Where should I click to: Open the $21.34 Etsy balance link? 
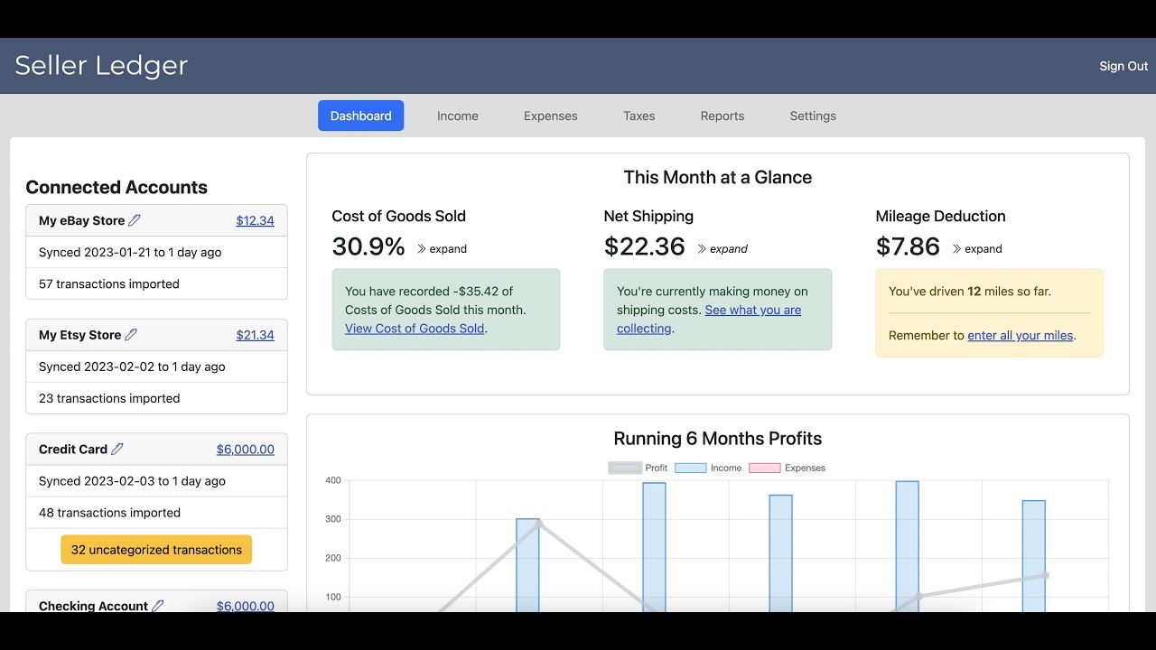tap(255, 335)
